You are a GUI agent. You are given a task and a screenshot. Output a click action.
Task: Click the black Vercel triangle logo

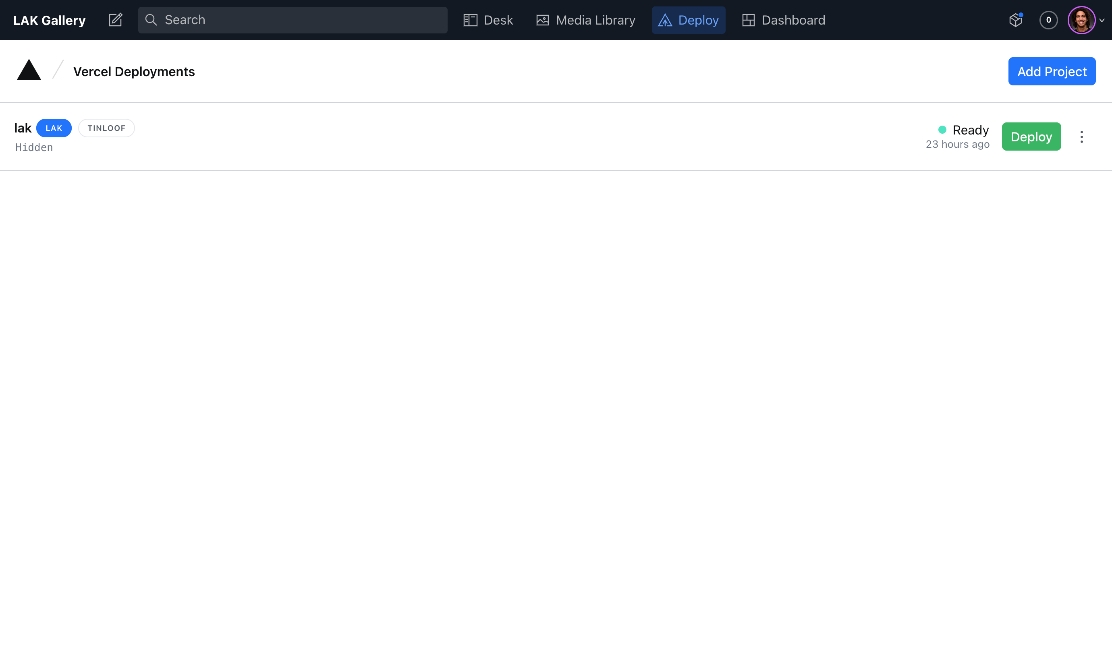coord(29,70)
